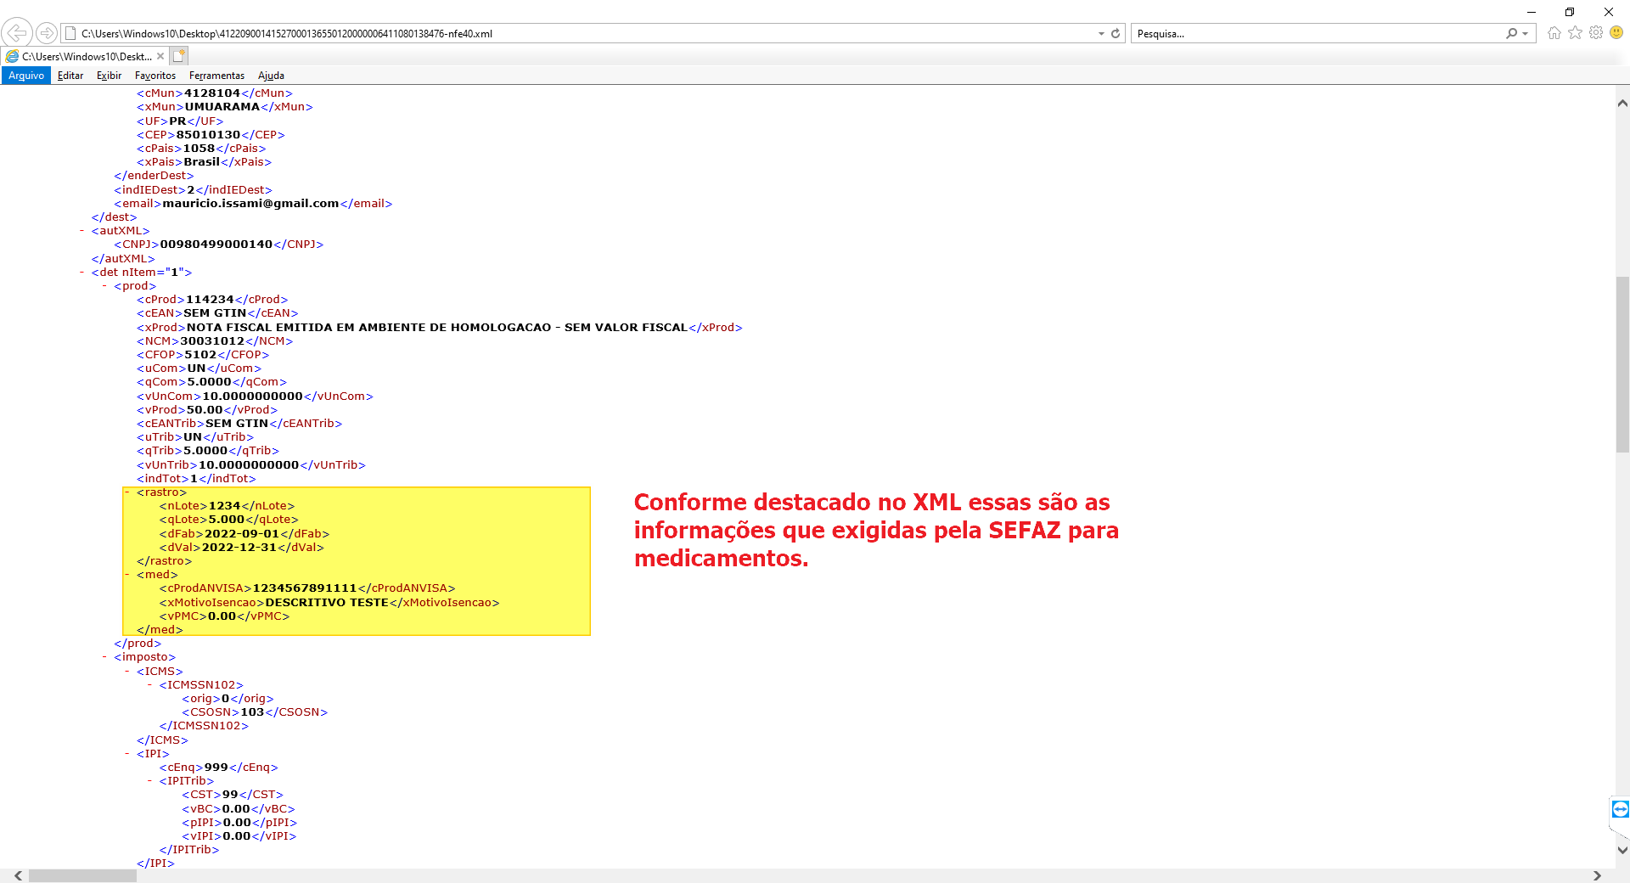Click the page icon in address bar
1630x883 pixels.
tap(71, 34)
